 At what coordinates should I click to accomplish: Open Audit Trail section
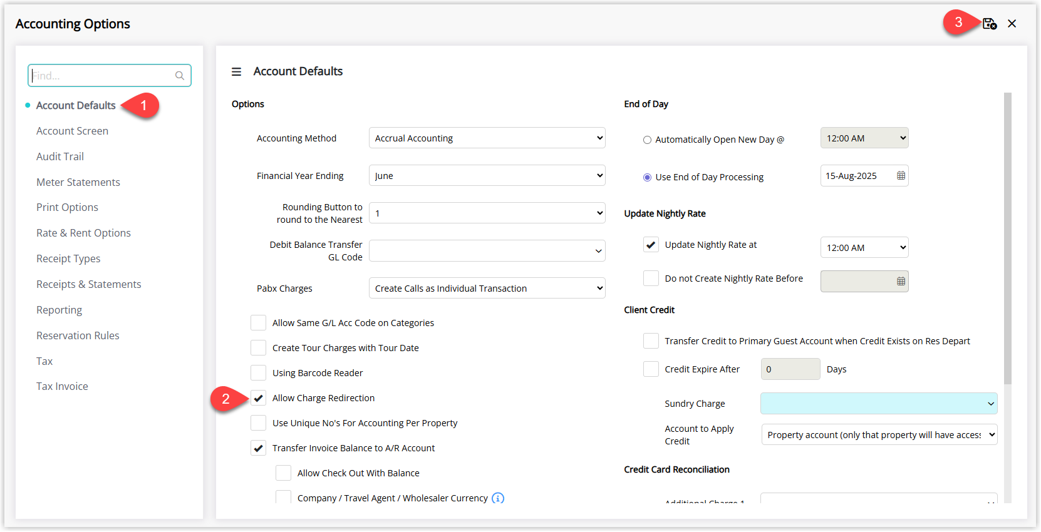(x=60, y=156)
